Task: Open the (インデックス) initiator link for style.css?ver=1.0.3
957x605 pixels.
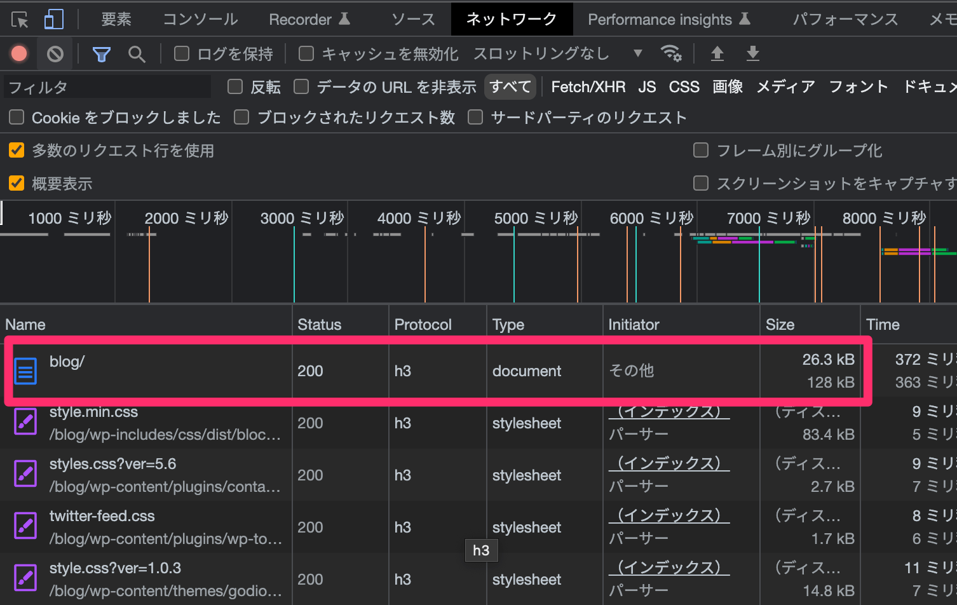Action: point(669,568)
